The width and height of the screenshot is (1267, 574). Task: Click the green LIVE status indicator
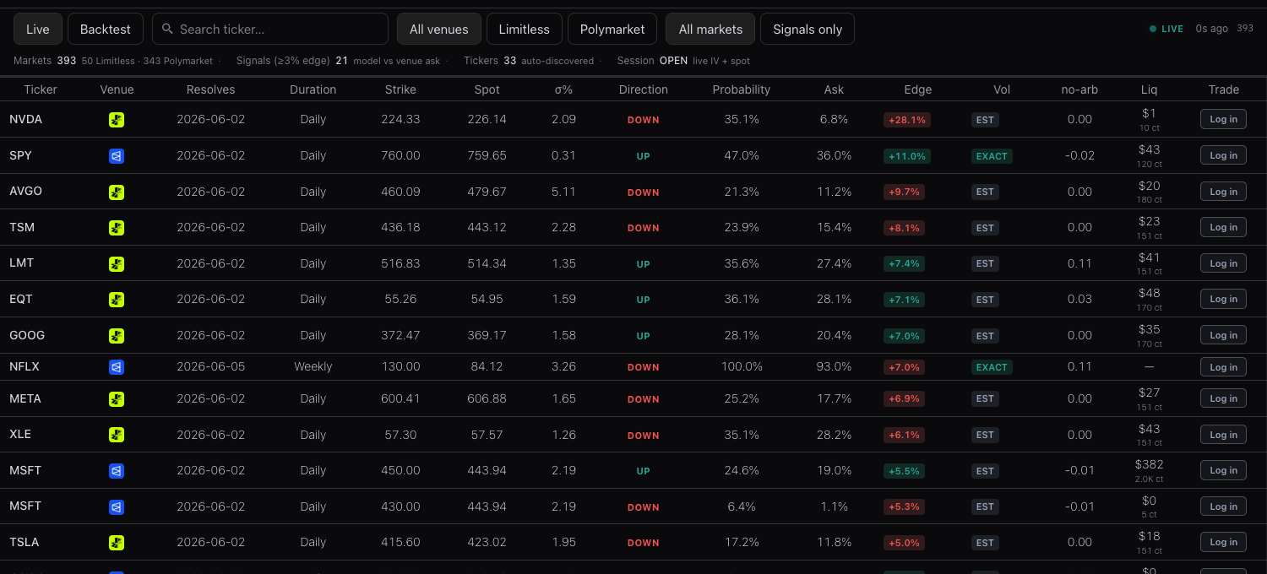(x=1166, y=29)
